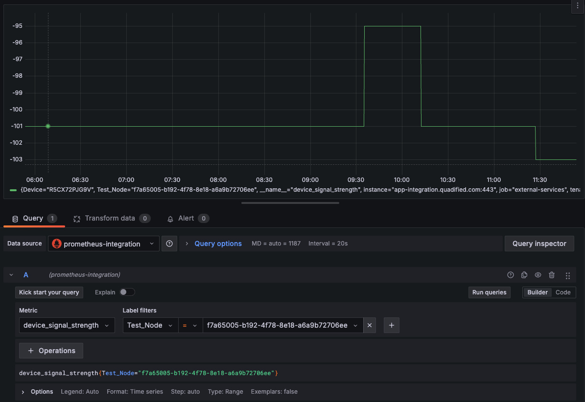Open the equals operator dropdown
This screenshot has height=402, width=585.
coord(190,325)
